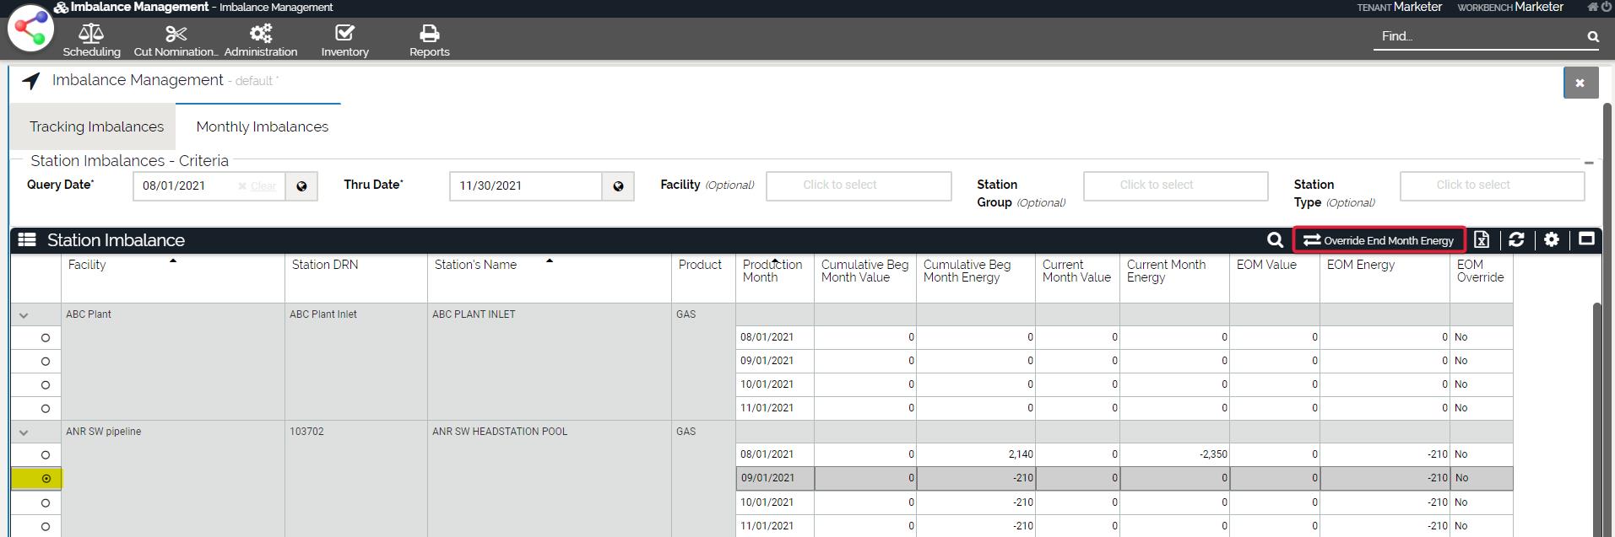Click the Find search field
The width and height of the screenshot is (1615, 537).
tap(1477, 36)
